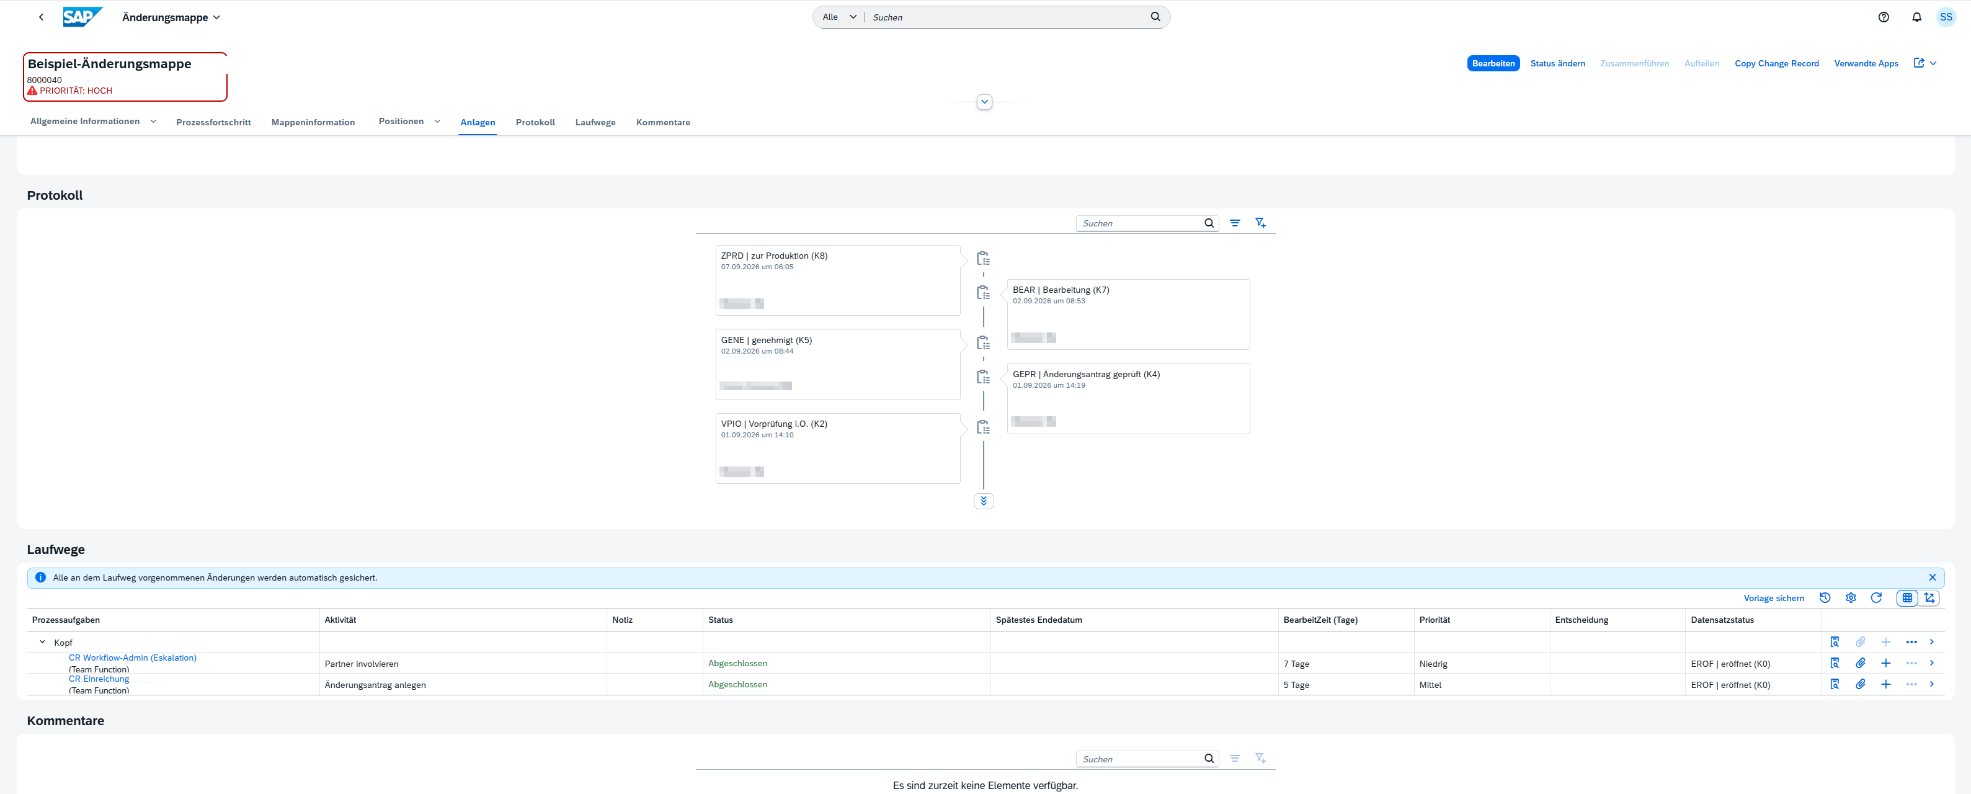Open the notifications bell icon
Screen dimensions: 1971x794
1916,17
